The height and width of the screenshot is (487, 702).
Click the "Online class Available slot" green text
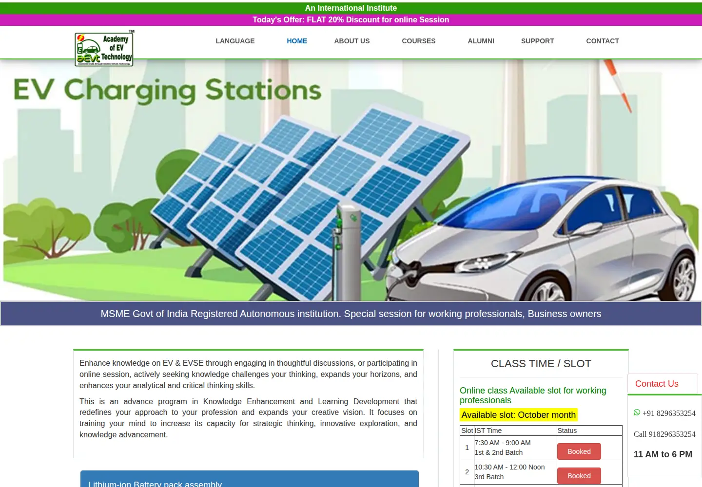click(533, 395)
